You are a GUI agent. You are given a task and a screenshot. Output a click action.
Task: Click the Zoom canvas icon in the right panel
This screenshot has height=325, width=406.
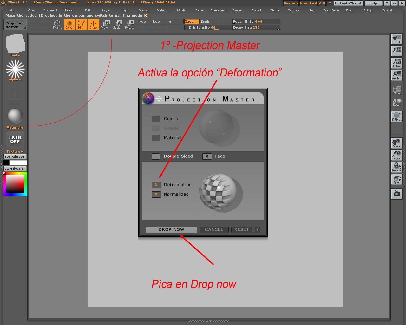(396, 51)
